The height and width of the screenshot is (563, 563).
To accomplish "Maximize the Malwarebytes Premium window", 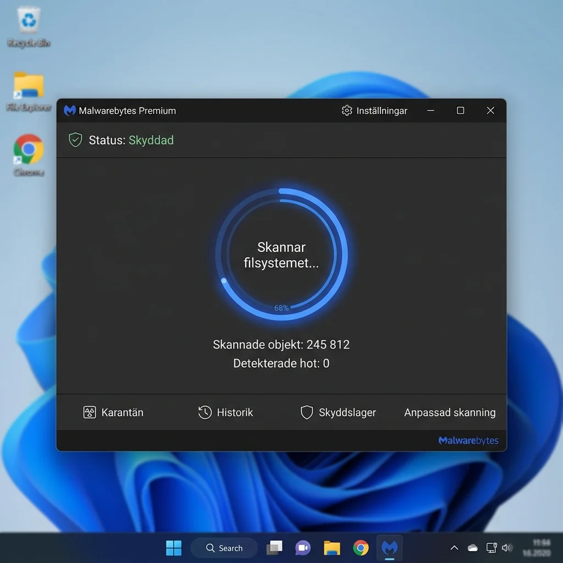I will point(460,111).
